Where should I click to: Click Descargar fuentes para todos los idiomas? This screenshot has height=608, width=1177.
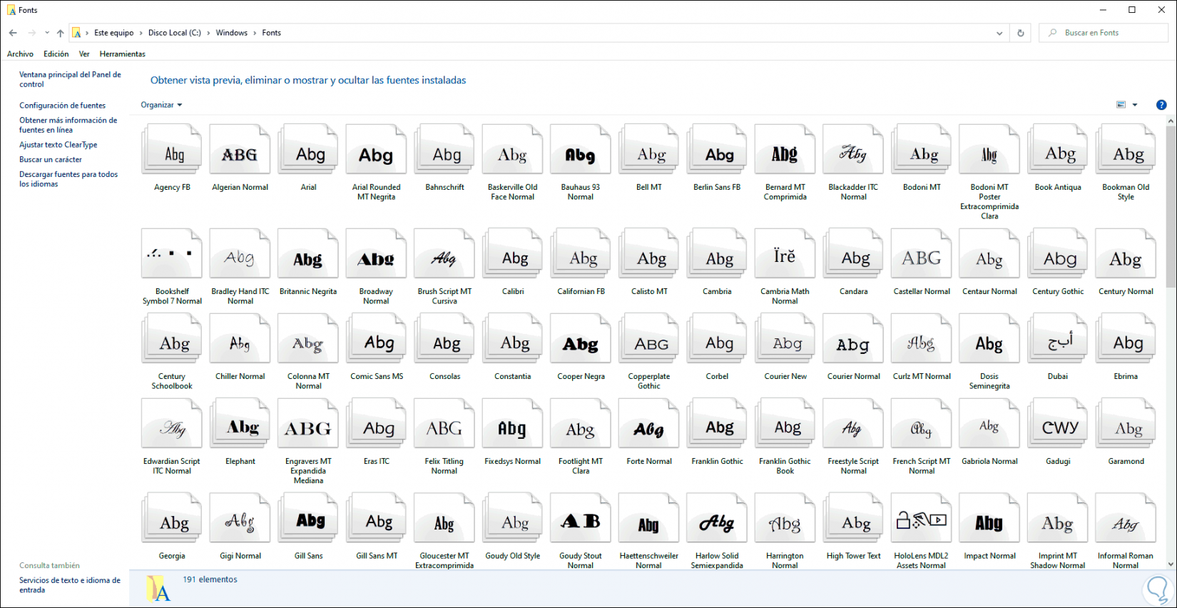[x=68, y=179]
